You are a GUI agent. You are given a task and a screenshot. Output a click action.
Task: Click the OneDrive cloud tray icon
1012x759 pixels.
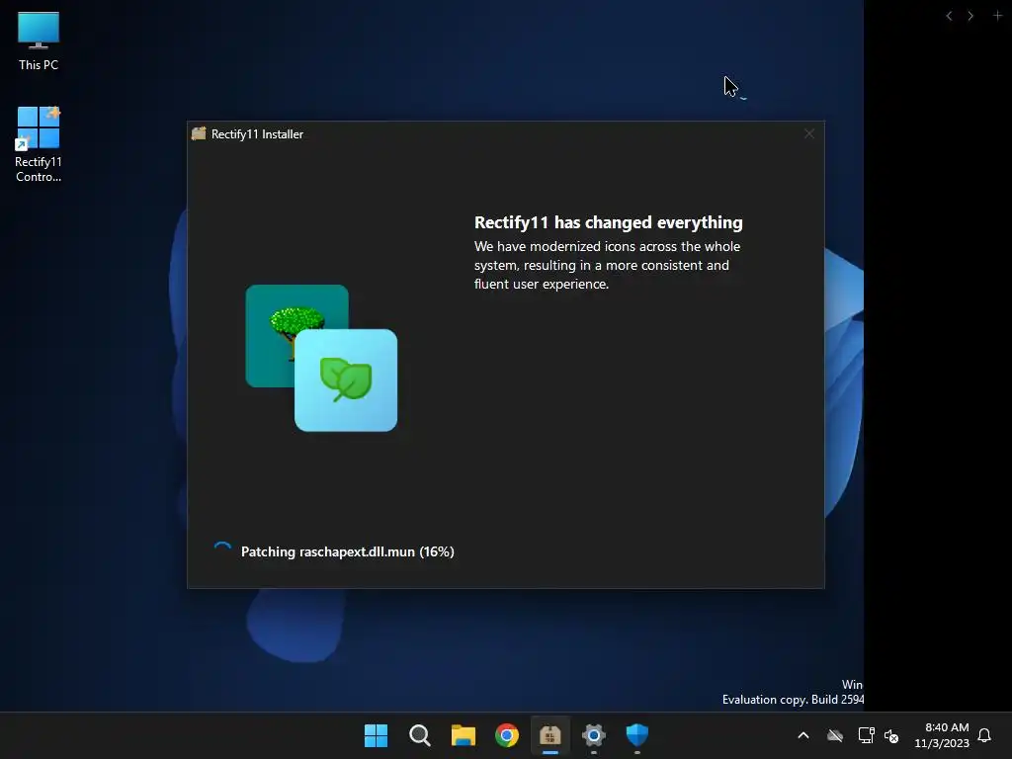coord(835,735)
